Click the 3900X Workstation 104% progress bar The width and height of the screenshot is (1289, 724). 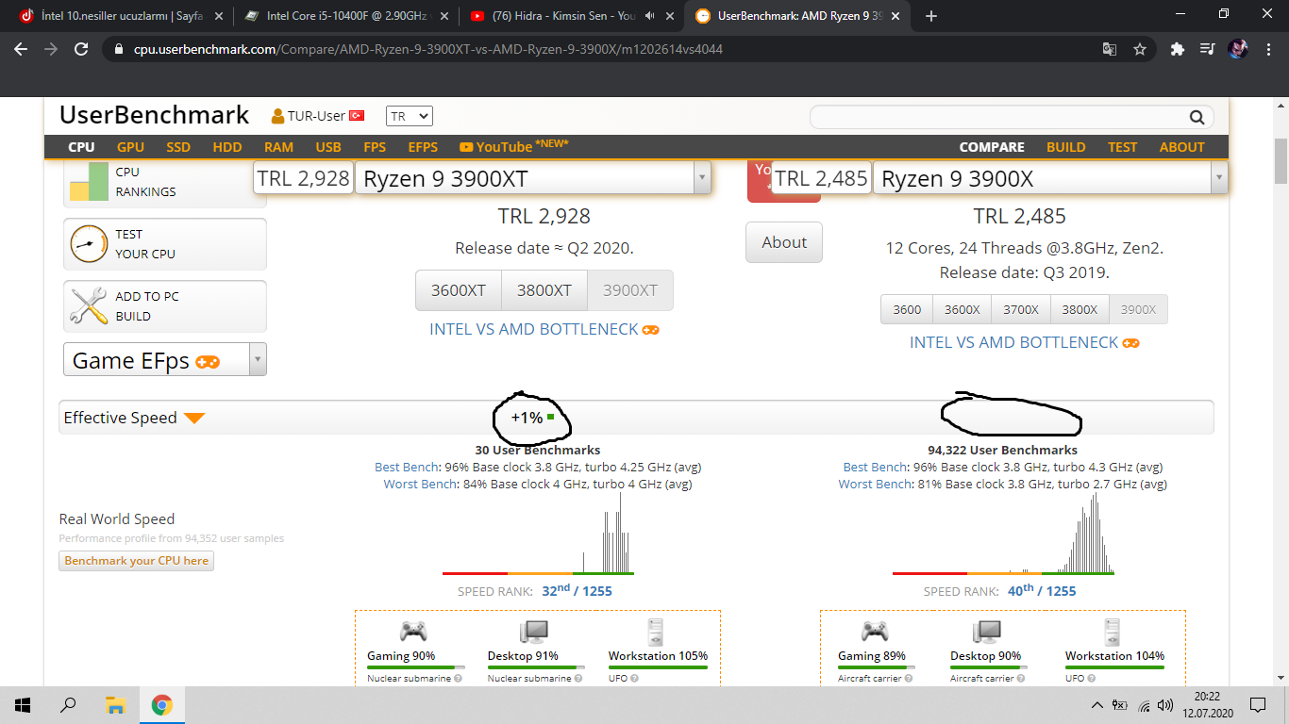[1114, 667]
